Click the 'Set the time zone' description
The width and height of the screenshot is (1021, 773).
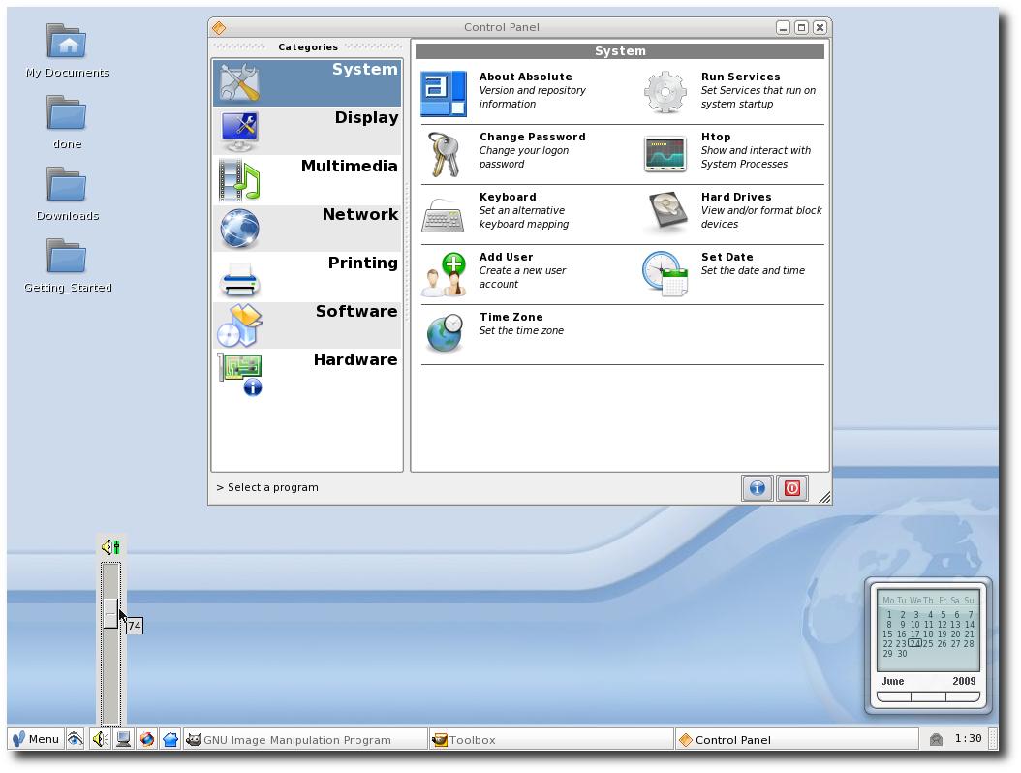click(x=521, y=331)
